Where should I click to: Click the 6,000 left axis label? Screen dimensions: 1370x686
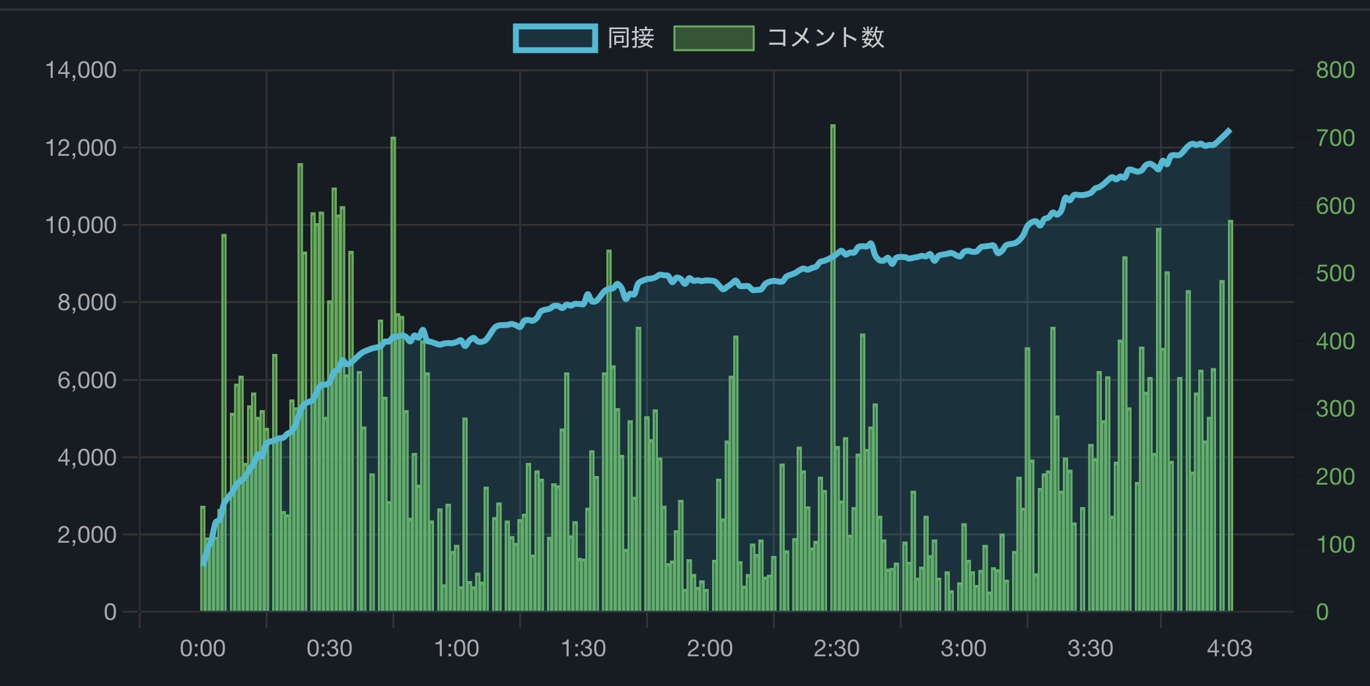87,380
